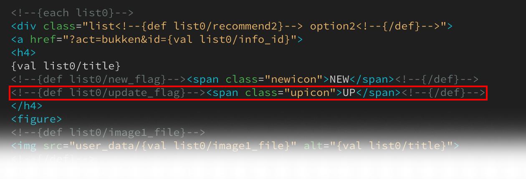Click the NEW span text

[339, 79]
